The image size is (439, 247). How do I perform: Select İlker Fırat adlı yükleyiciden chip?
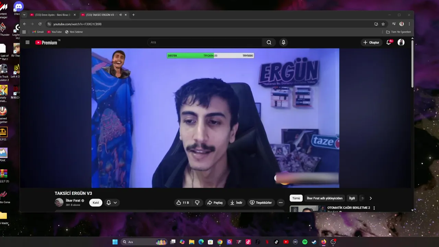(324, 198)
